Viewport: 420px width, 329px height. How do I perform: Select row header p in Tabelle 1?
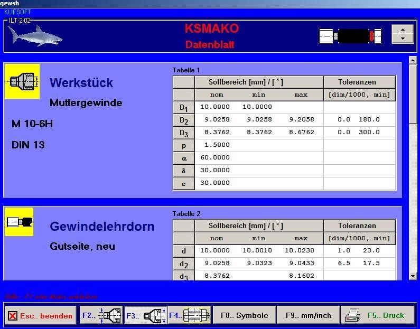pos(184,145)
